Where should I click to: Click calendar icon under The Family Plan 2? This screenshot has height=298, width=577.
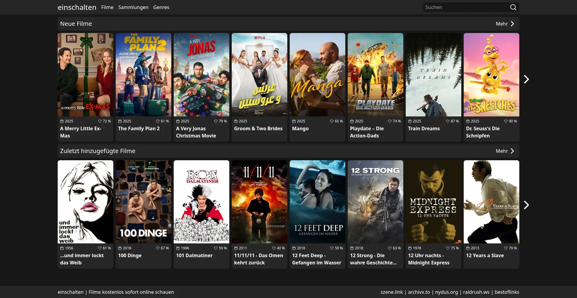[x=120, y=121]
